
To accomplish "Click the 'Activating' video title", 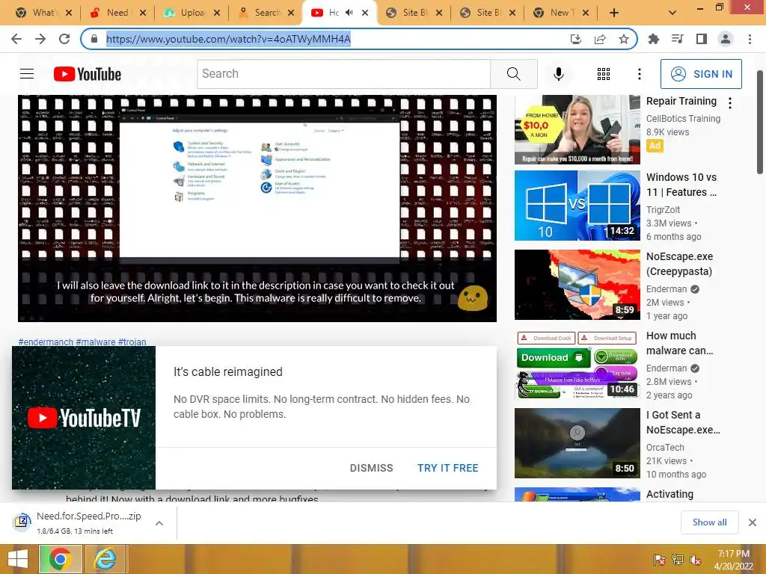I will click(x=670, y=494).
